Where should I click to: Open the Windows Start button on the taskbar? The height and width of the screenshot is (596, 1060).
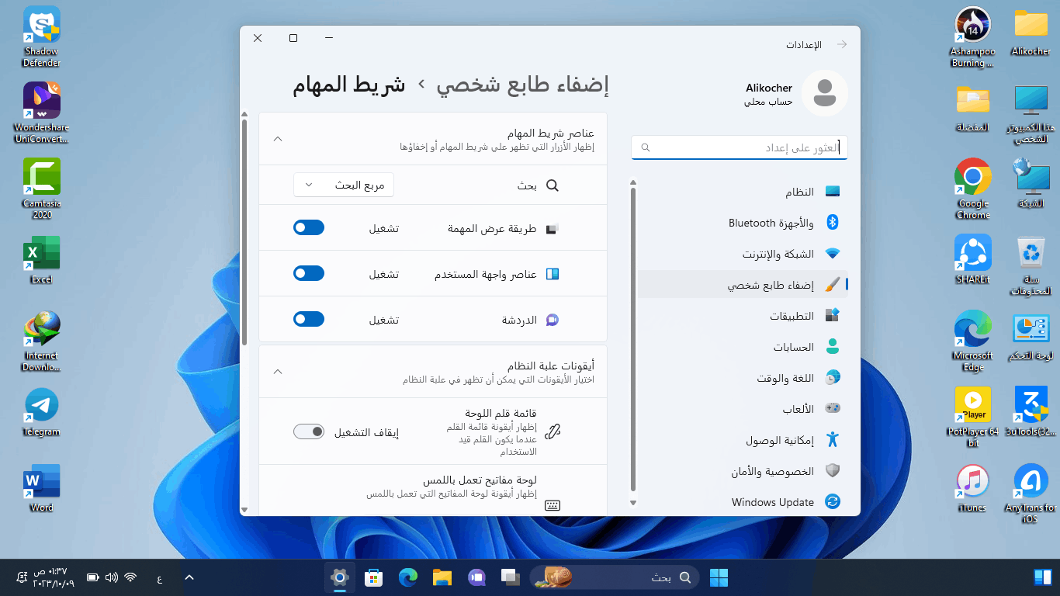click(x=719, y=577)
